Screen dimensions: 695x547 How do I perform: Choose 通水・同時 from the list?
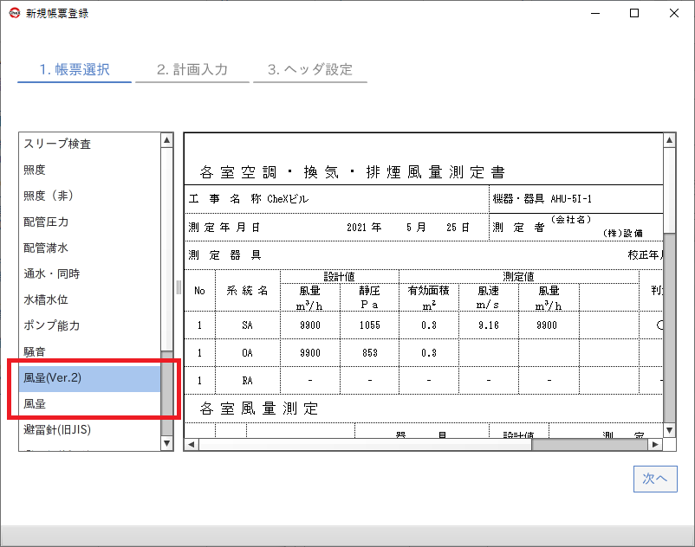51,274
